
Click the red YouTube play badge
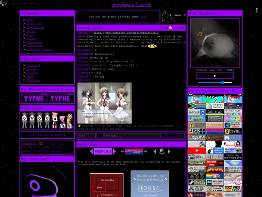(197, 150)
